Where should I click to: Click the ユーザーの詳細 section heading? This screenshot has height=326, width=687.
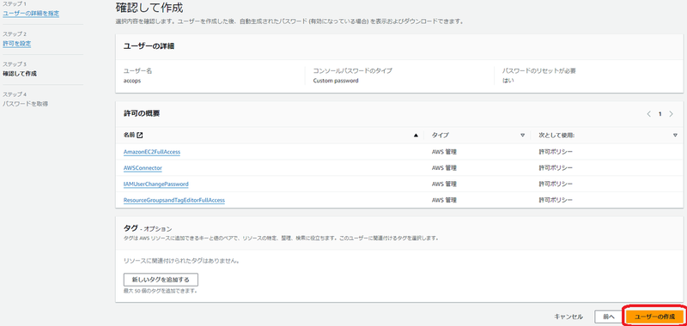tap(149, 46)
